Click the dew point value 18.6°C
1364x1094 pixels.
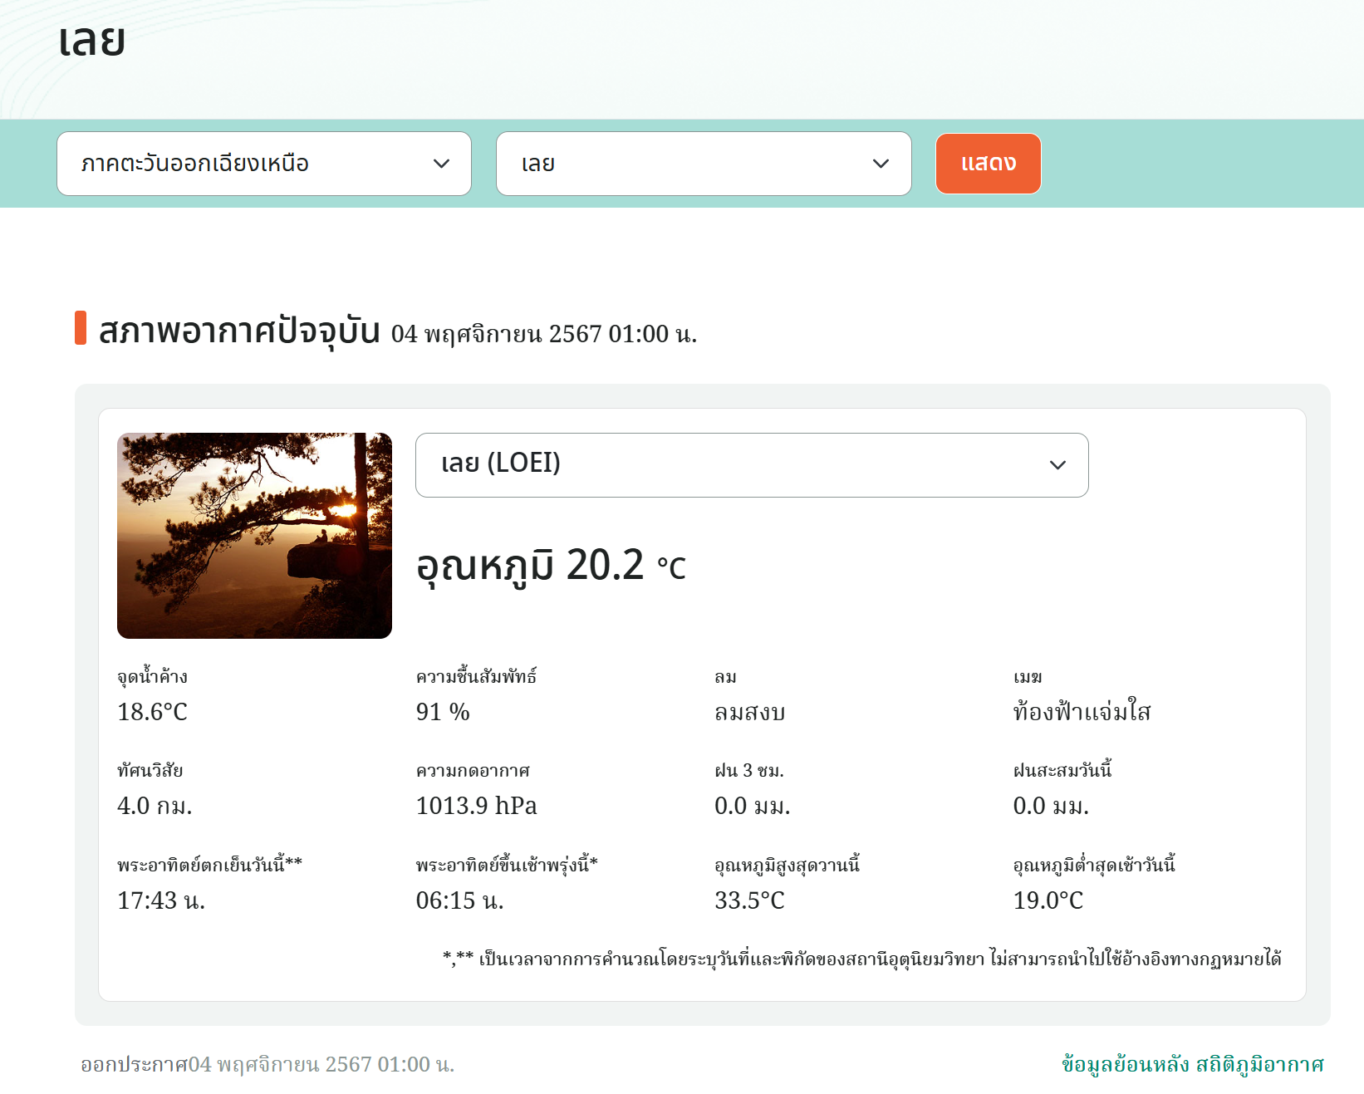(153, 712)
